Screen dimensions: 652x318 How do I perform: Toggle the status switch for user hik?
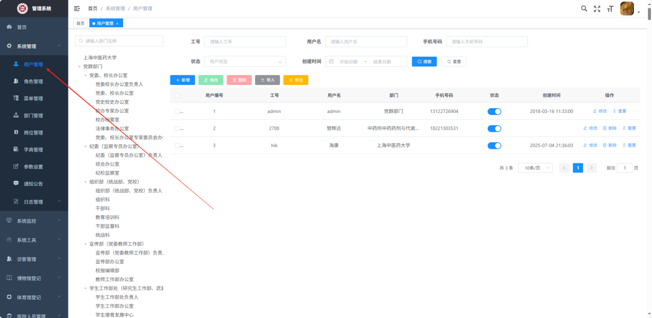[x=494, y=145]
